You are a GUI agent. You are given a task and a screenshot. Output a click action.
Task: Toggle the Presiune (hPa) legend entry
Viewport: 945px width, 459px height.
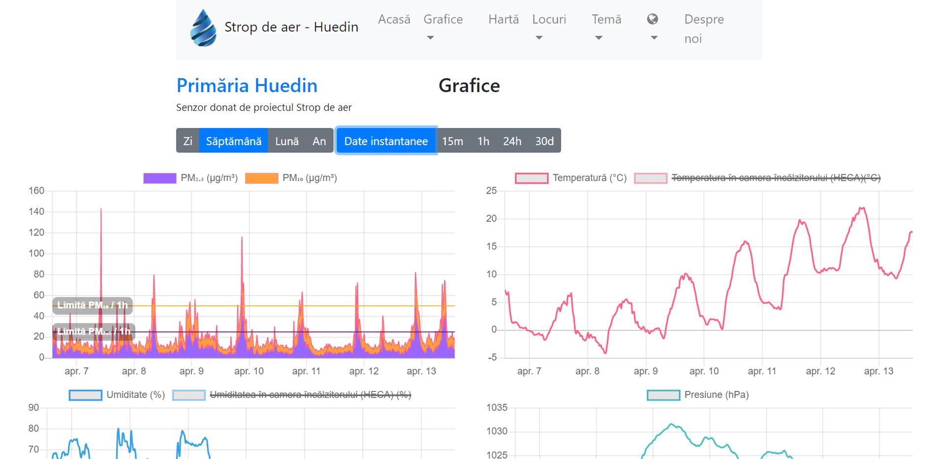(698, 395)
